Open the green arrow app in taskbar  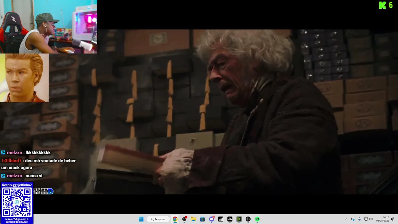[239, 219]
